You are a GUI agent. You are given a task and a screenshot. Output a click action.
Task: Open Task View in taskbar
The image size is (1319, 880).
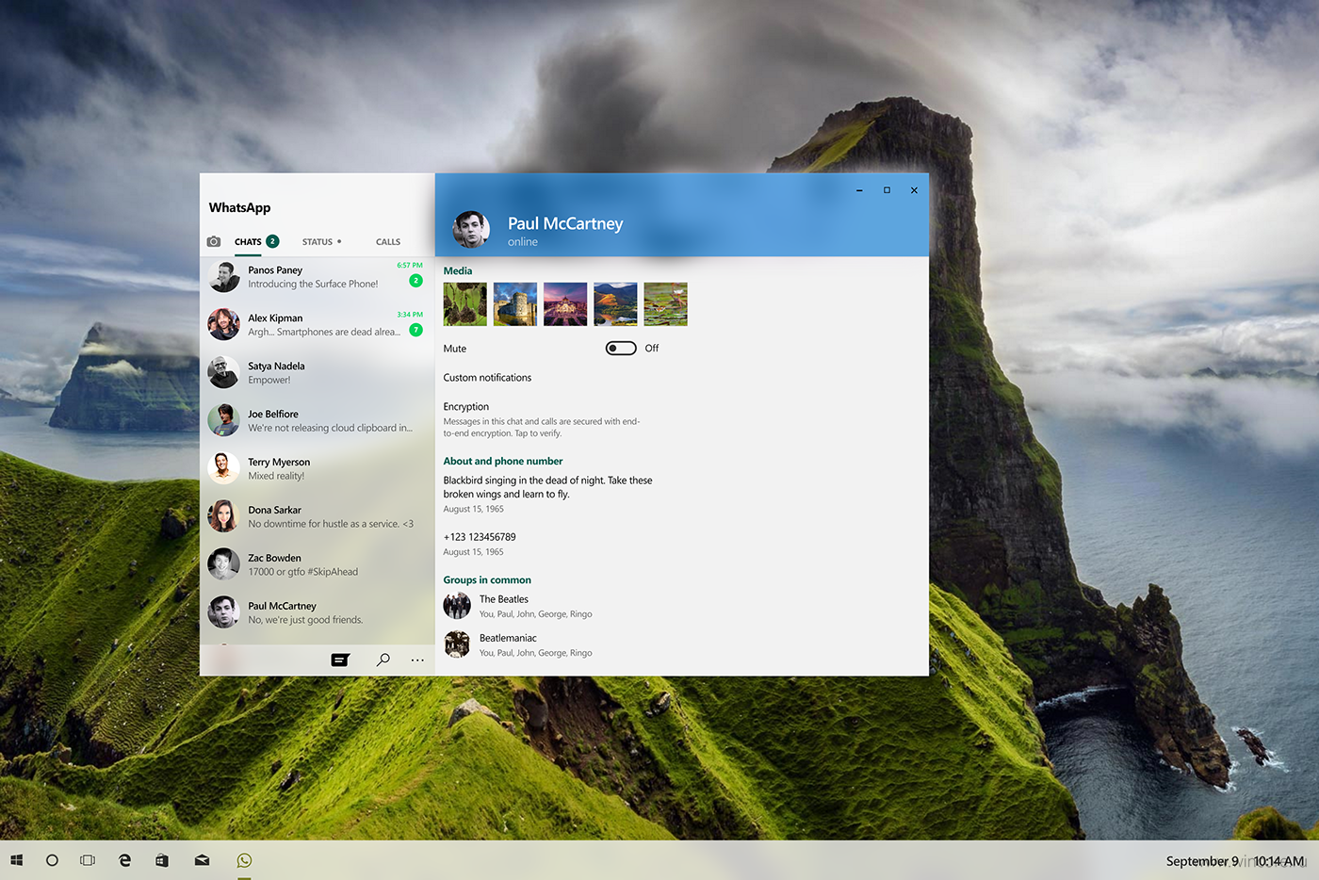coord(88,860)
